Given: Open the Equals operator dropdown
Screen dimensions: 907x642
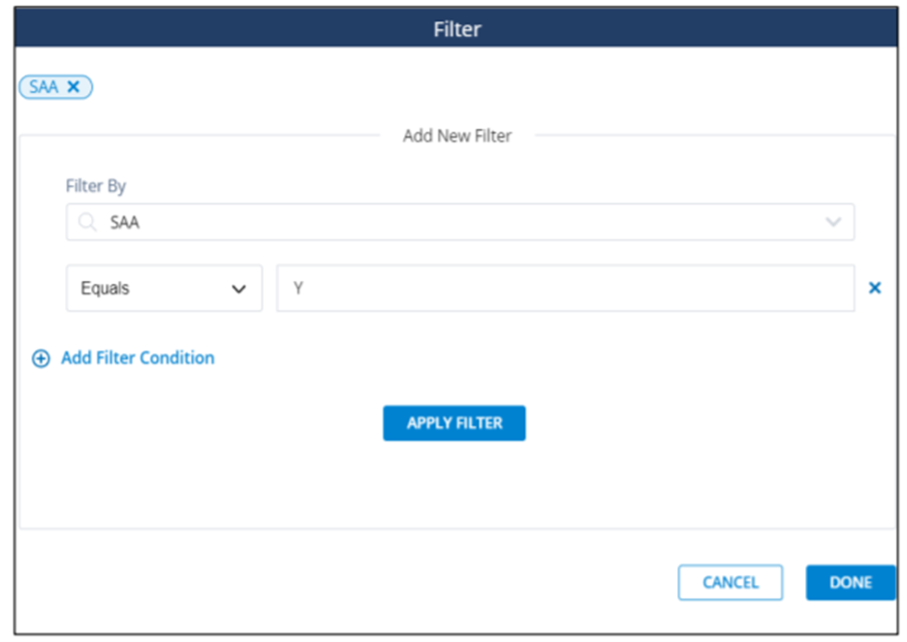Looking at the screenshot, I should pyautogui.click(x=163, y=288).
